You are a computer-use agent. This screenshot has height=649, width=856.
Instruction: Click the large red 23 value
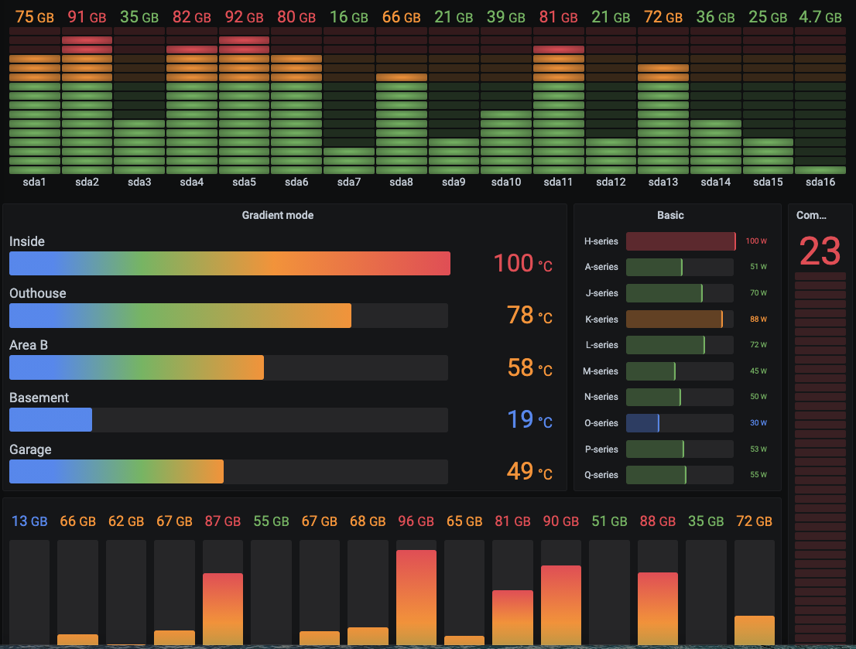[820, 251]
